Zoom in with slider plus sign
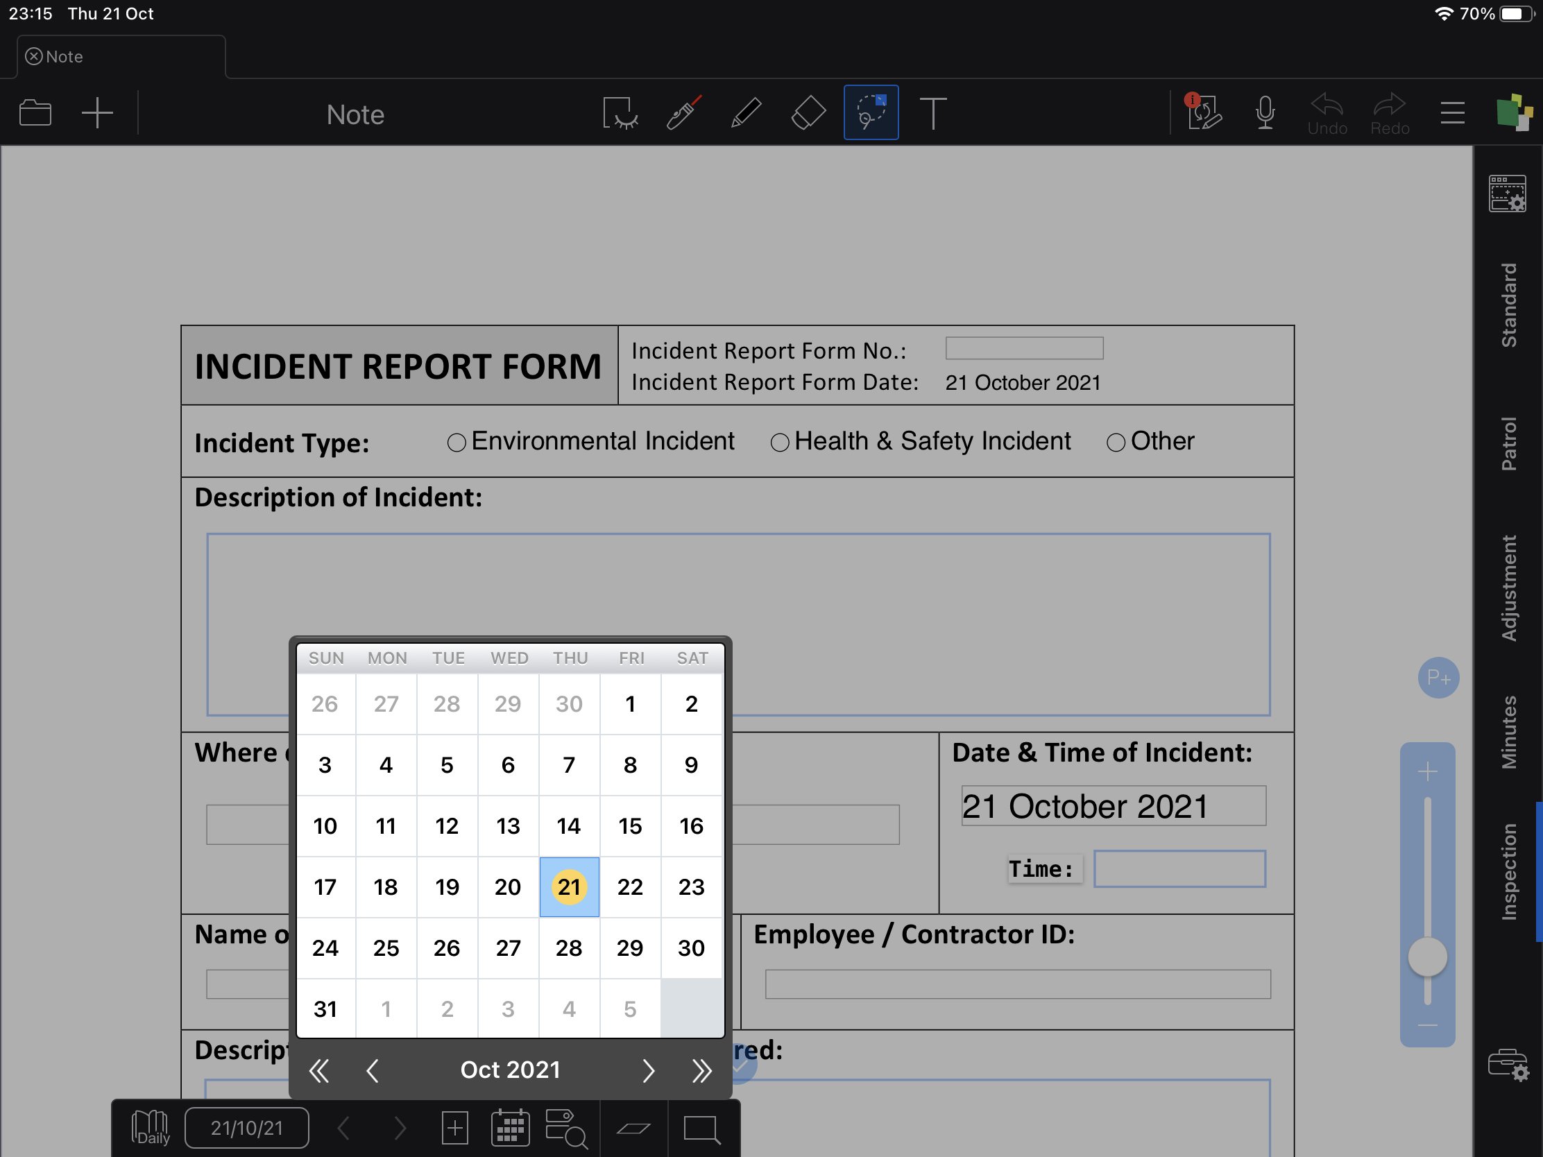The height and width of the screenshot is (1157, 1543). click(1427, 771)
